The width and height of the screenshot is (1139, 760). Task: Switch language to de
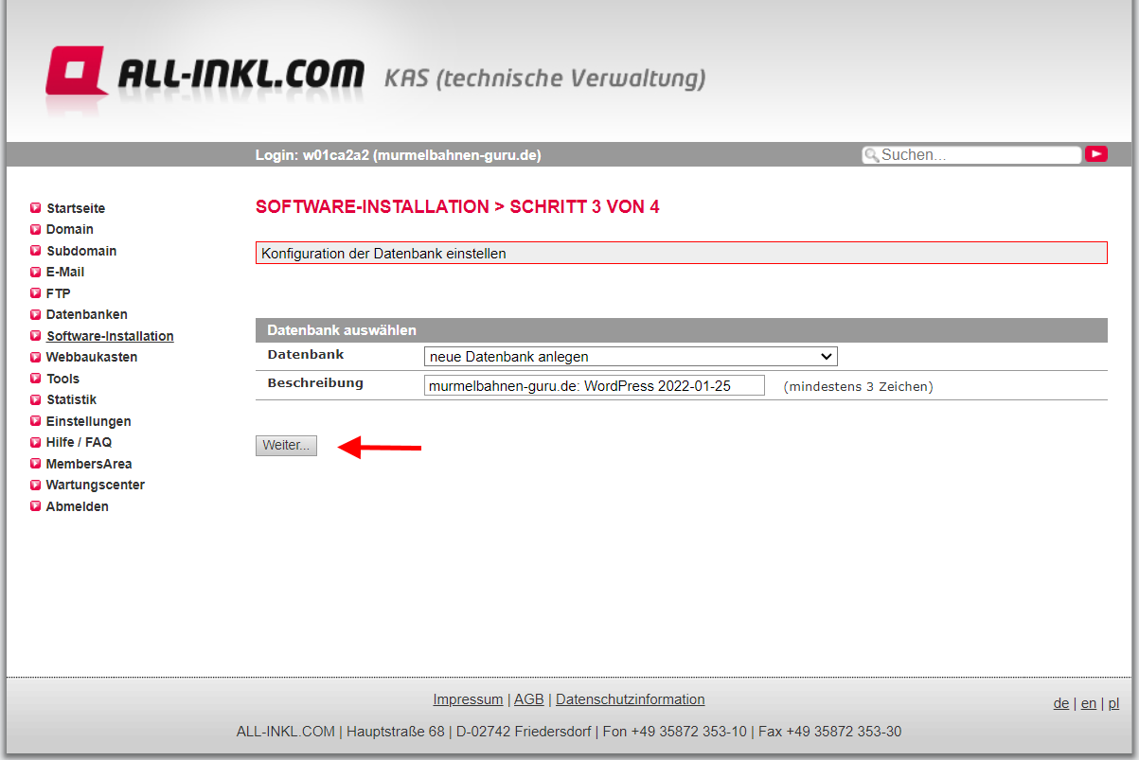coord(1061,703)
